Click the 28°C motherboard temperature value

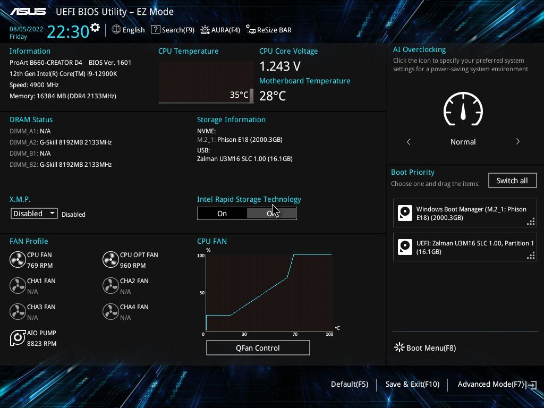click(273, 96)
